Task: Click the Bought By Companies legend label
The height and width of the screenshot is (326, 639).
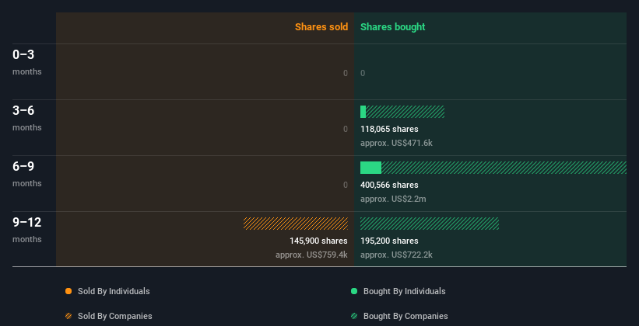Action: [x=406, y=316]
